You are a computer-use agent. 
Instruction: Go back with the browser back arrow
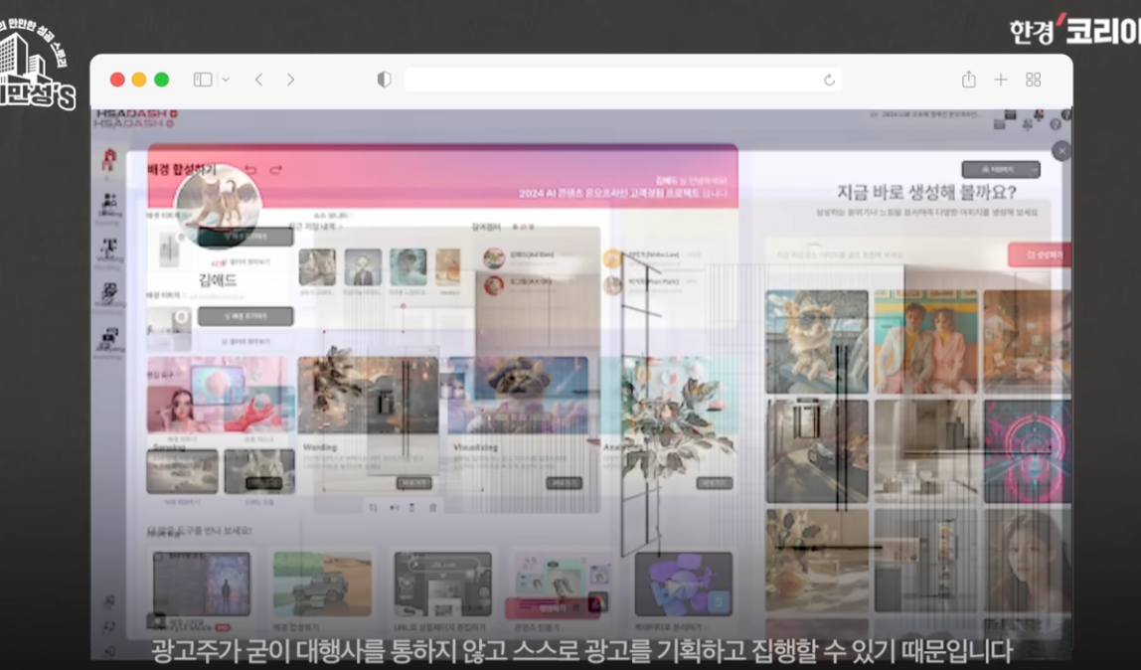click(258, 80)
